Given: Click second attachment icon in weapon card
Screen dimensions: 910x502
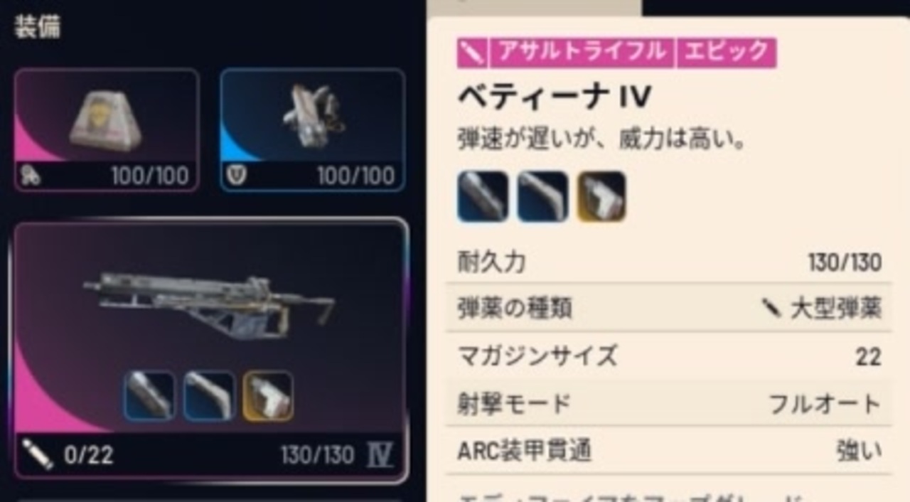Looking at the screenshot, I should 209,396.
